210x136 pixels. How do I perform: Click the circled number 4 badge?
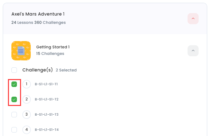[x=27, y=130]
